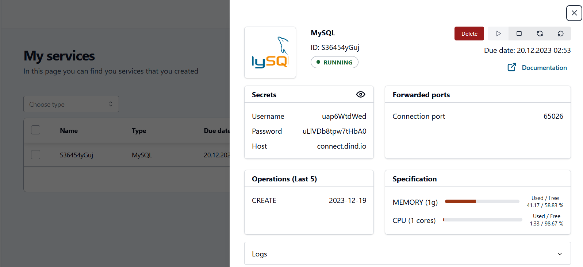Click the Logs section title
Image resolution: width=583 pixels, height=267 pixels.
point(260,254)
